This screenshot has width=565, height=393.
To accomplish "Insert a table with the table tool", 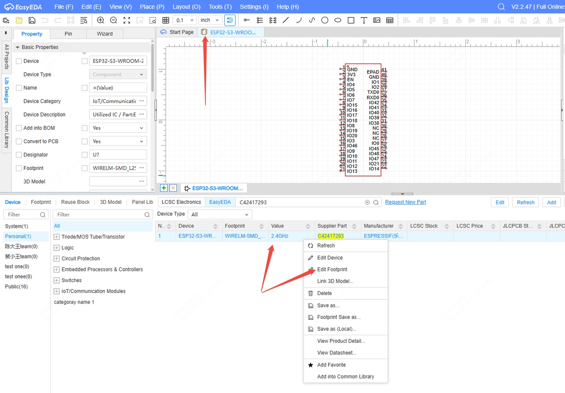I will (390, 20).
